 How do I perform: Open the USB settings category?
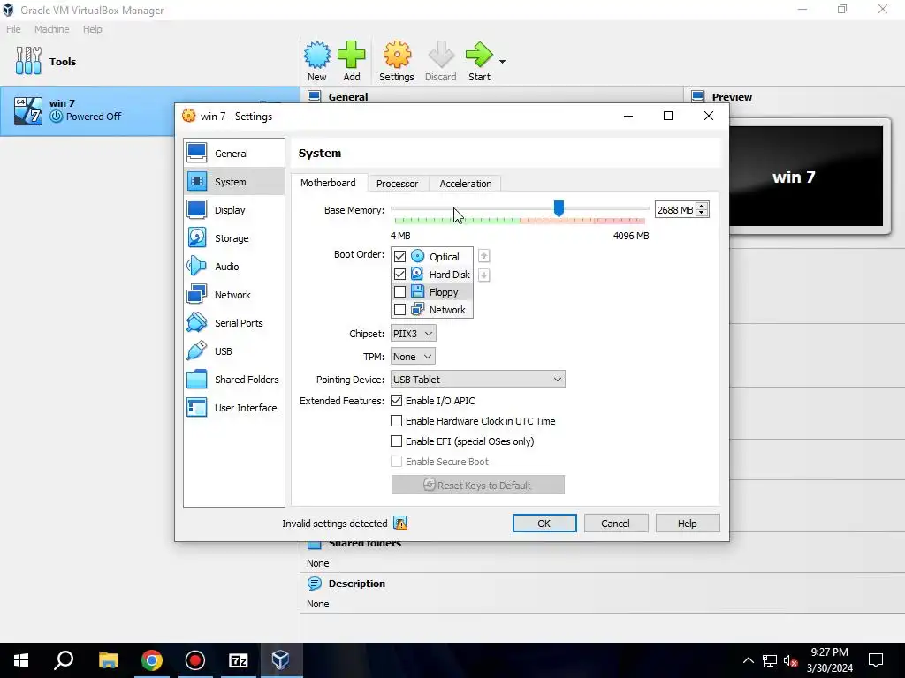[233, 351]
